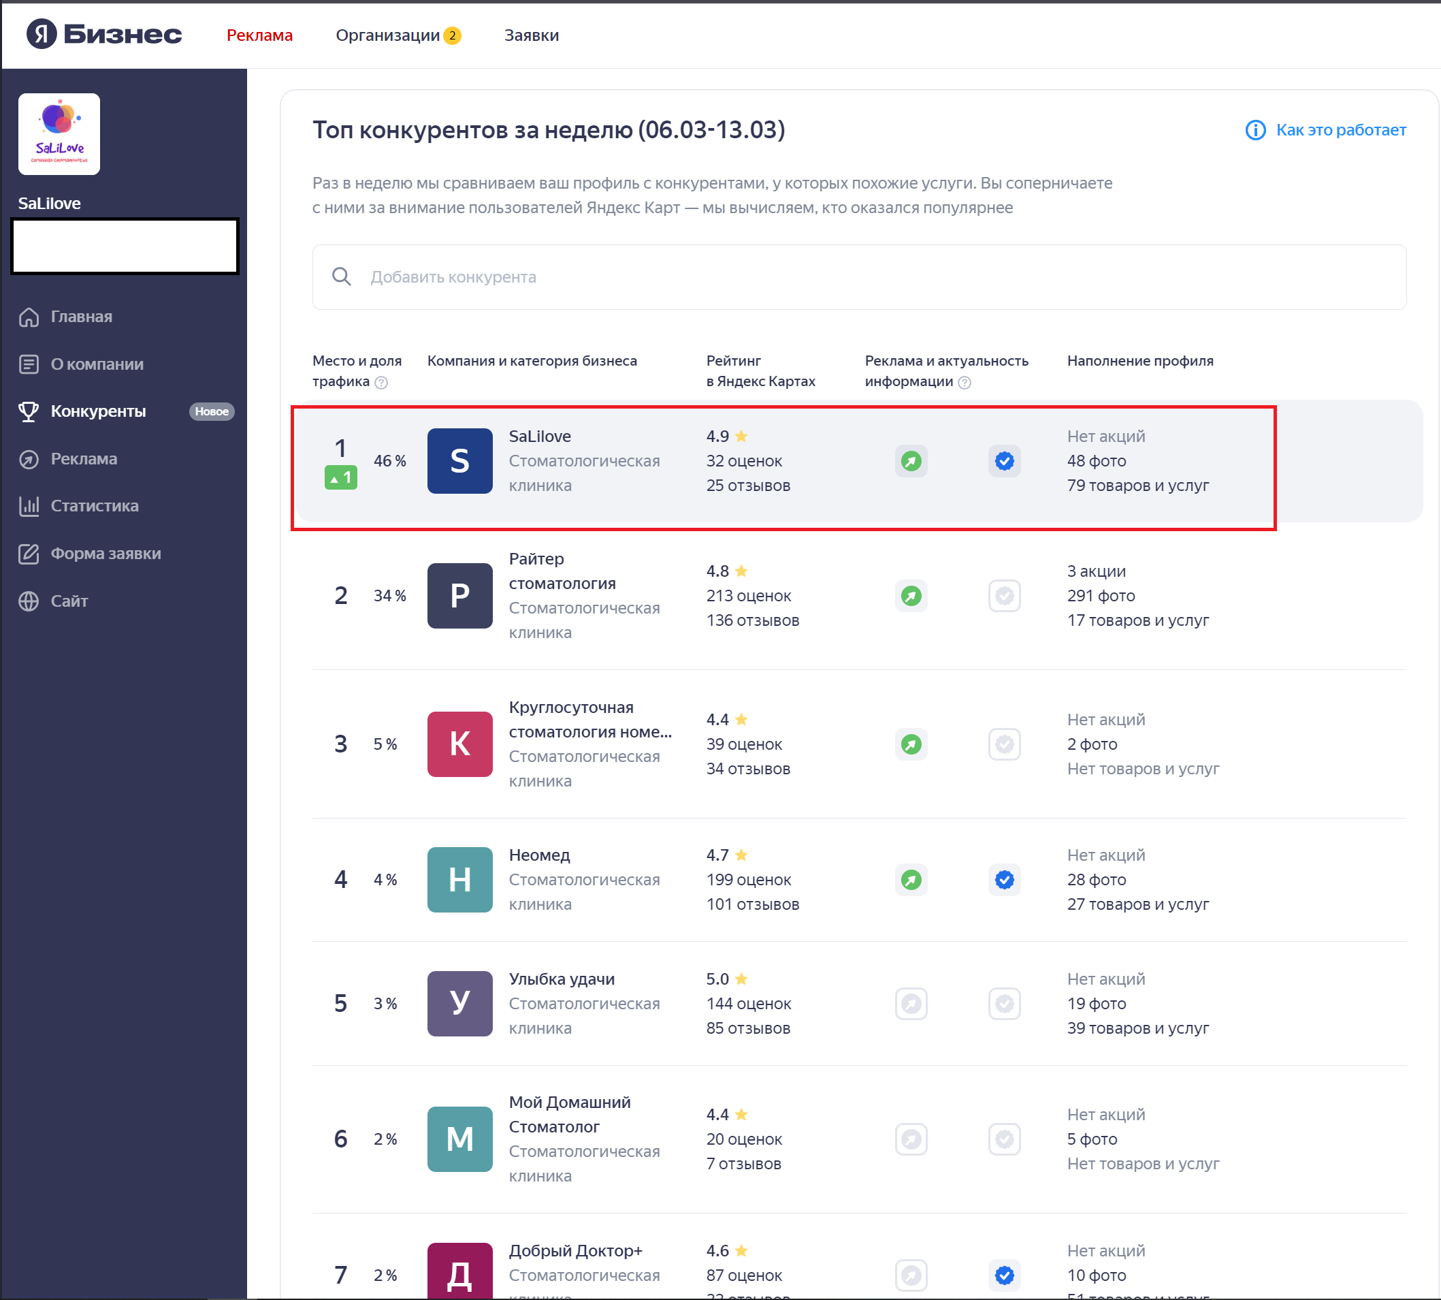This screenshot has height=1300, width=1441.
Task: Click the info icon near 'Как это работает'
Action: point(1254,130)
